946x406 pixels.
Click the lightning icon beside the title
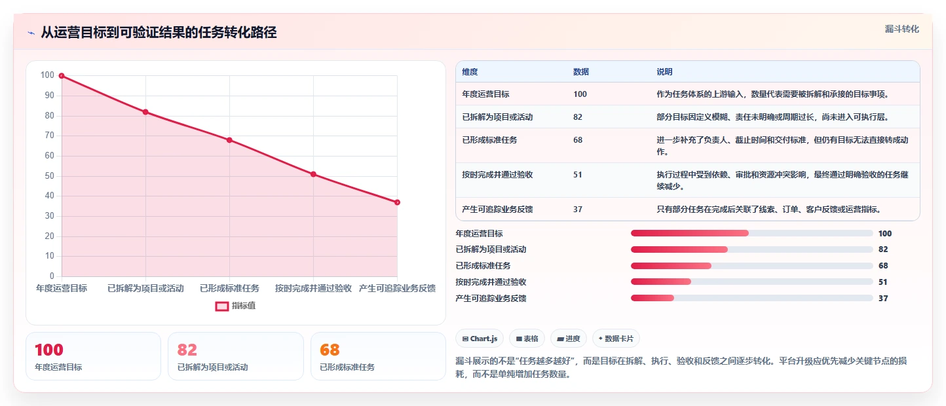click(x=31, y=33)
